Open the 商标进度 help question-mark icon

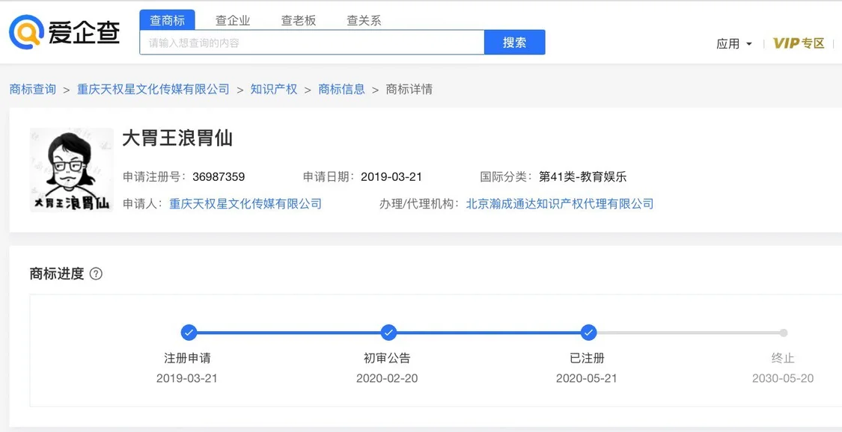tap(96, 274)
